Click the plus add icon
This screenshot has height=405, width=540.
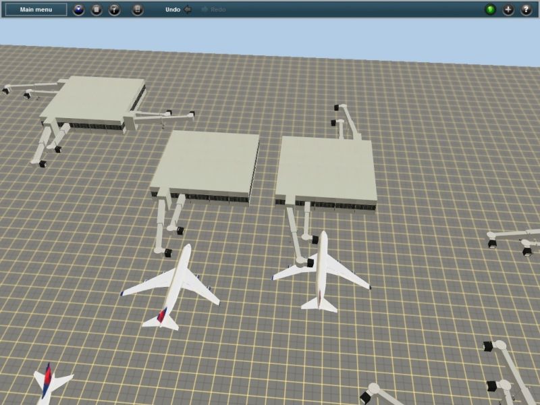click(508, 9)
